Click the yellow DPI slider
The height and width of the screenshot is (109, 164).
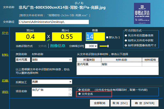(102, 46)
